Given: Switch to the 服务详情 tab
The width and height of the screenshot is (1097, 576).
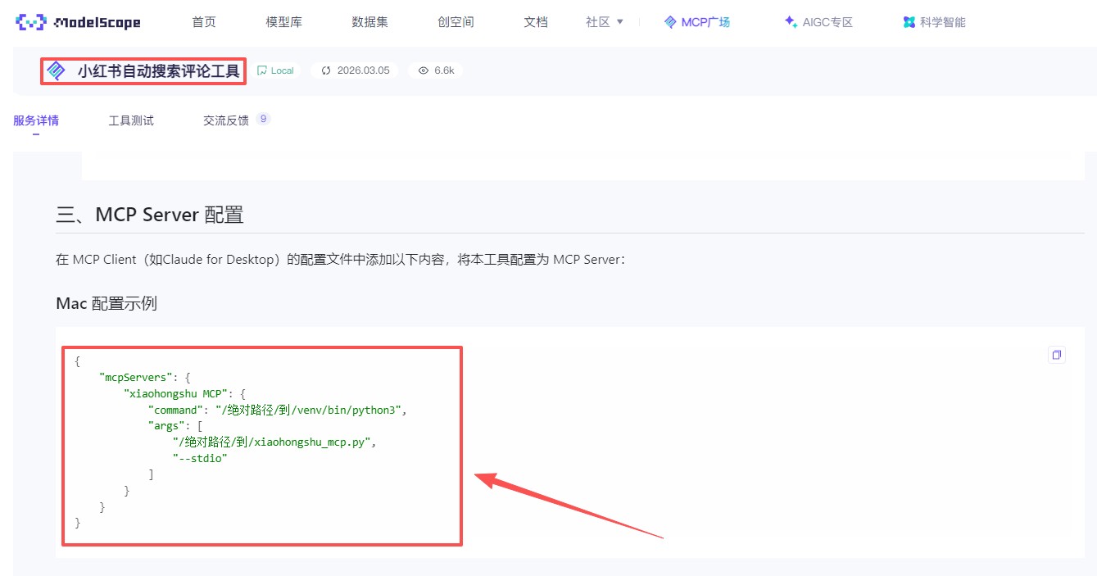Looking at the screenshot, I should pyautogui.click(x=36, y=120).
